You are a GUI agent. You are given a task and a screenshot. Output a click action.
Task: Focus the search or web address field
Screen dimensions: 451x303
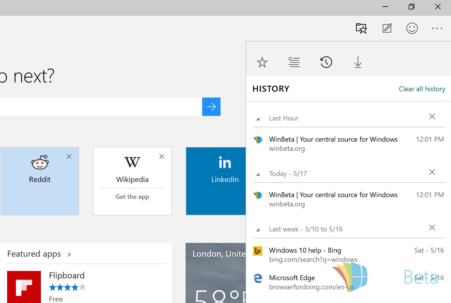point(101,107)
